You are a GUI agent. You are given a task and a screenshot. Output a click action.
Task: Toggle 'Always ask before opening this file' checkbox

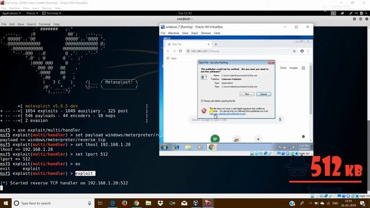tap(202, 101)
